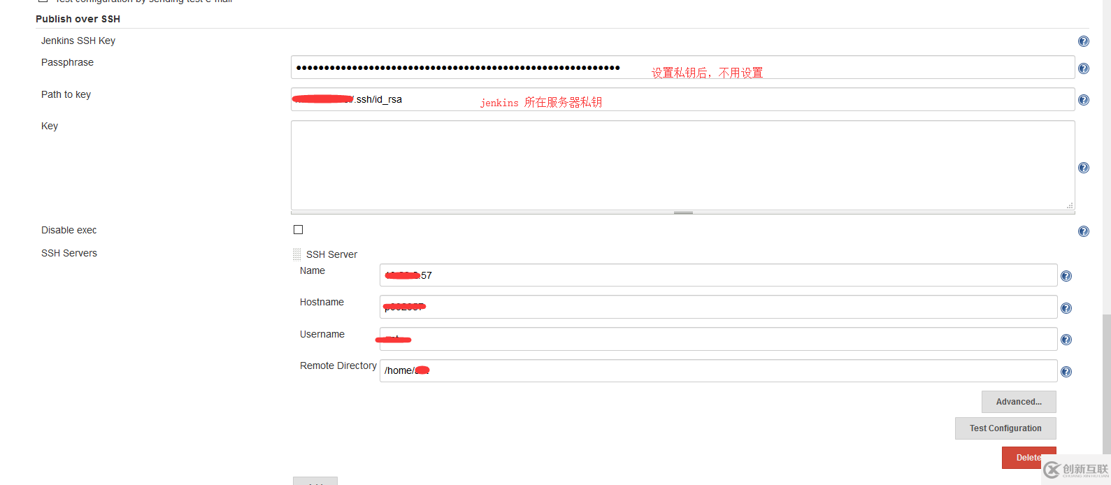Open help icon beside Key textarea
1111x485 pixels.
click(x=1083, y=168)
